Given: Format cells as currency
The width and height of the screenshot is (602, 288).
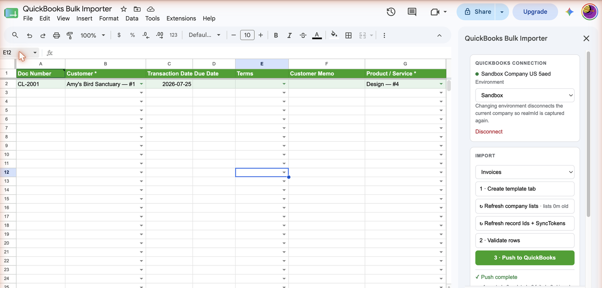Looking at the screenshot, I should (119, 35).
